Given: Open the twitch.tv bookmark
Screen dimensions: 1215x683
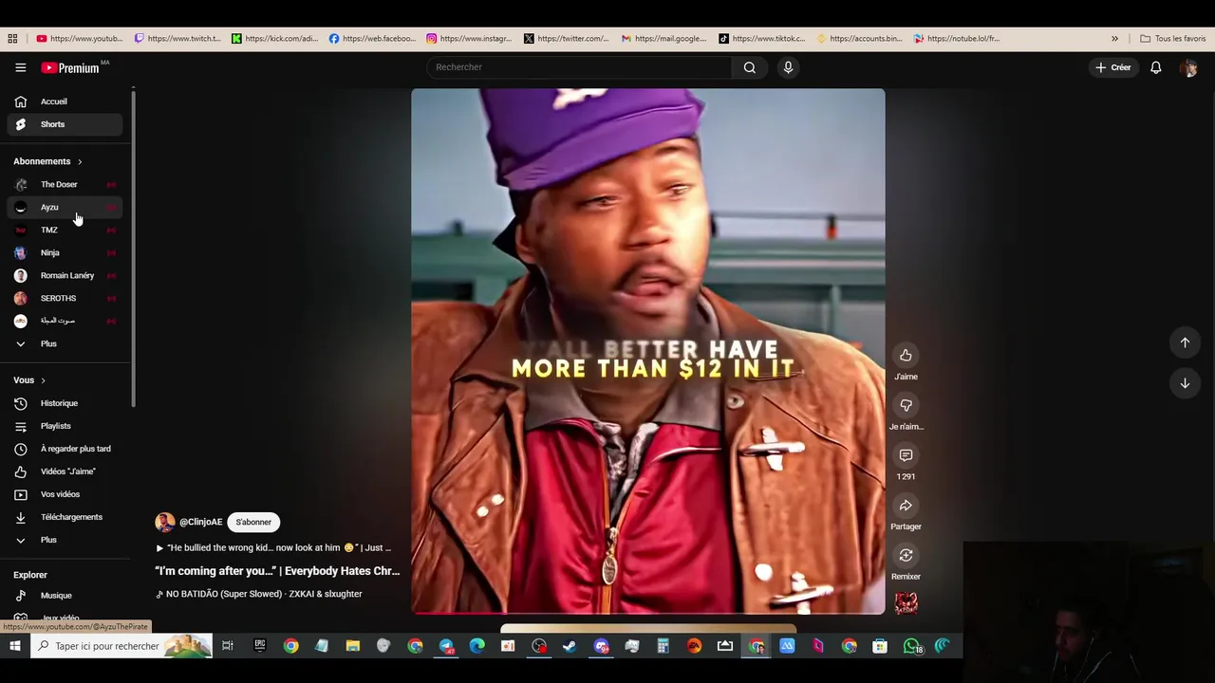Looking at the screenshot, I should 178,39.
